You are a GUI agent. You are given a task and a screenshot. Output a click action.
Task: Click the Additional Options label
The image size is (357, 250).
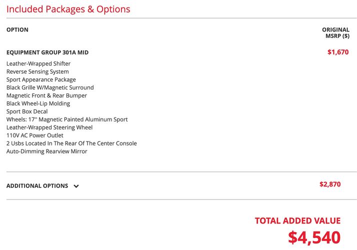pyautogui.click(x=37, y=186)
